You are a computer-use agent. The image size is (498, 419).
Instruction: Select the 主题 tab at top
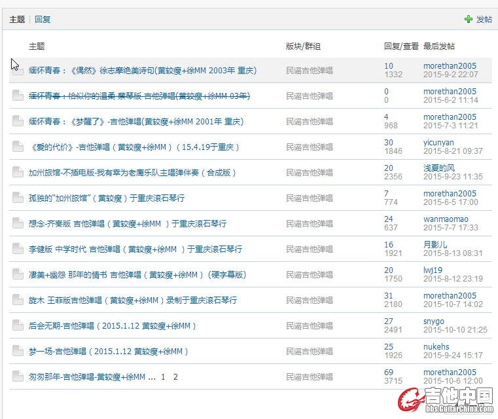(17, 20)
